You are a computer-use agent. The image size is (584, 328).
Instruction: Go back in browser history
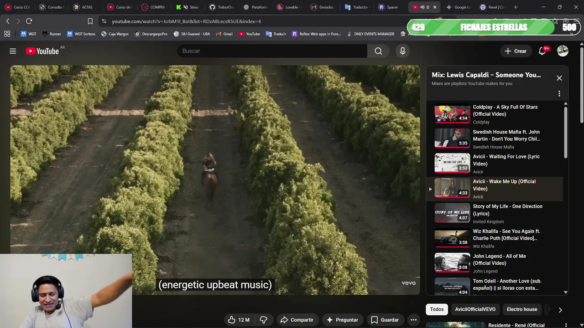pyautogui.click(x=8, y=21)
